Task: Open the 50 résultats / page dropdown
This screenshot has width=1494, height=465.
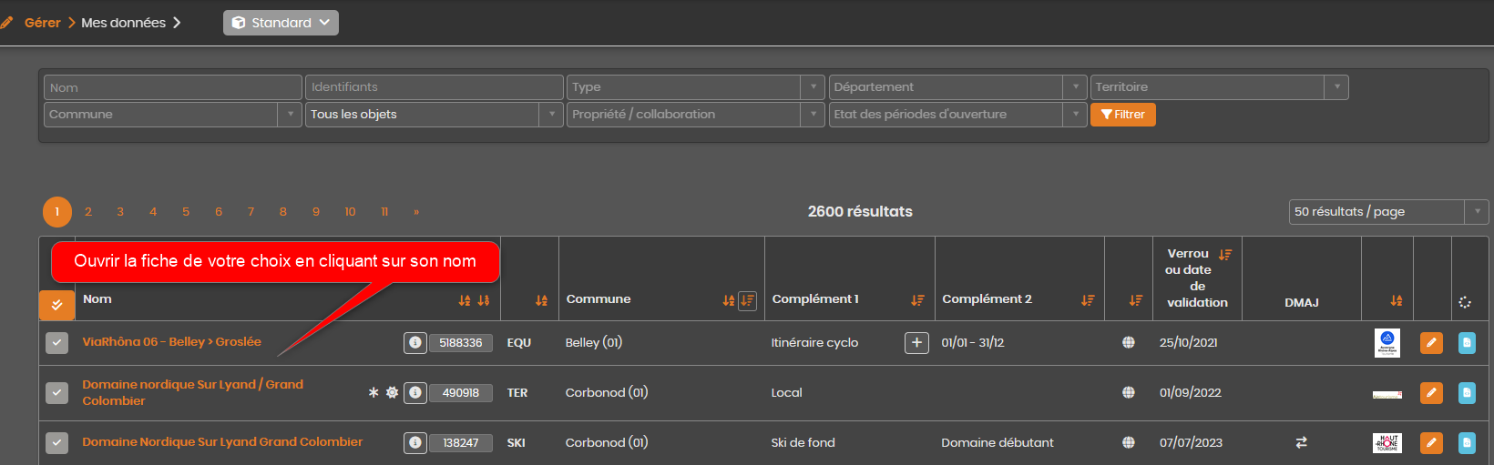Action: (1388, 212)
